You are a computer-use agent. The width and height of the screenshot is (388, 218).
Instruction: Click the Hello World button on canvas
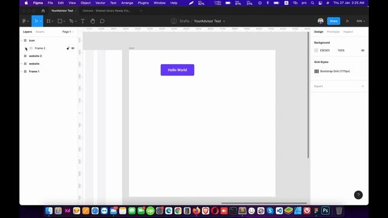coord(178,70)
